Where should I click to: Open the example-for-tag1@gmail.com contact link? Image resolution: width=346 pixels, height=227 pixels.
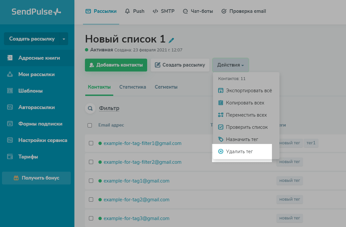click(136, 181)
